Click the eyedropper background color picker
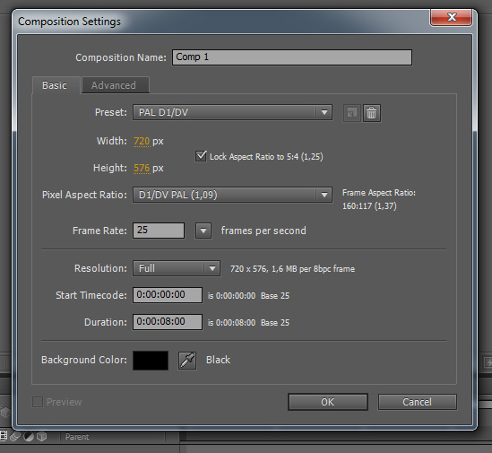This screenshot has height=453, width=492. coord(187,360)
